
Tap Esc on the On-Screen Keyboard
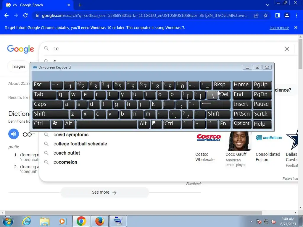pyautogui.click(x=41, y=85)
